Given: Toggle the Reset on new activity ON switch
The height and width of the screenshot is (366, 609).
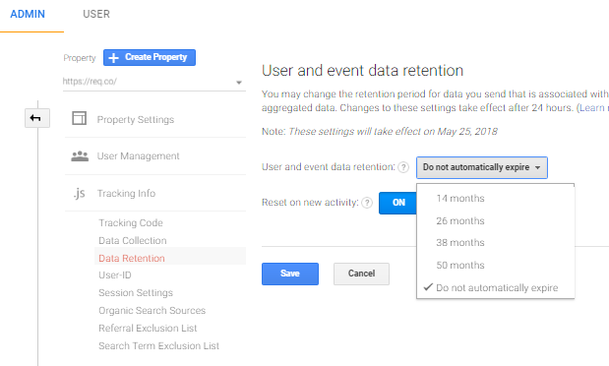Looking at the screenshot, I should coord(397,203).
